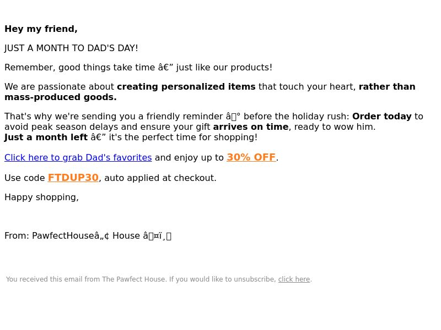The image size is (441, 330).
Task: Click the orange 30% OFF link
Action: (x=251, y=157)
